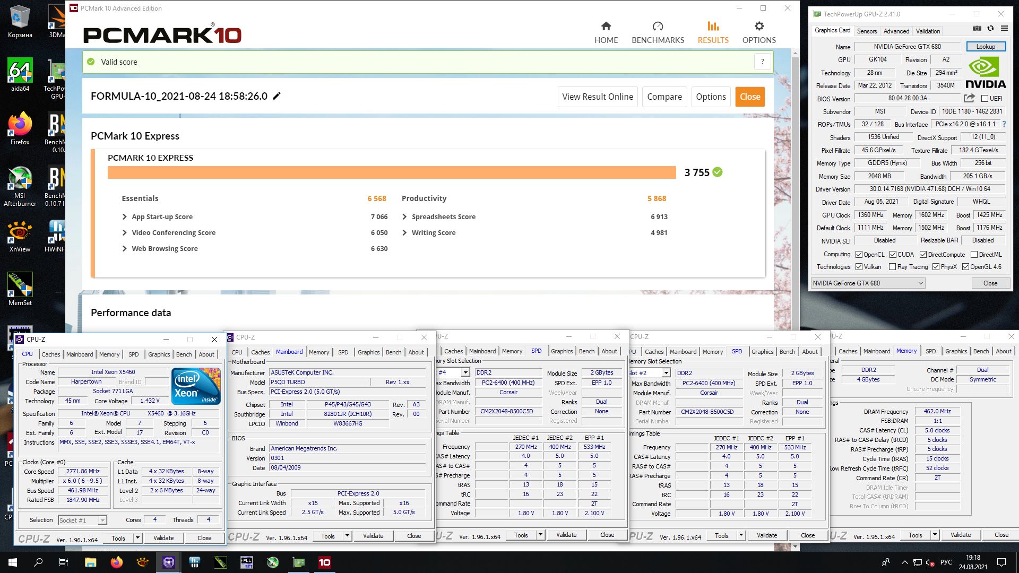This screenshot has width=1019, height=573.
Task: Toggle OpenCL checkbox in GPU-Z
Action: coord(859,255)
